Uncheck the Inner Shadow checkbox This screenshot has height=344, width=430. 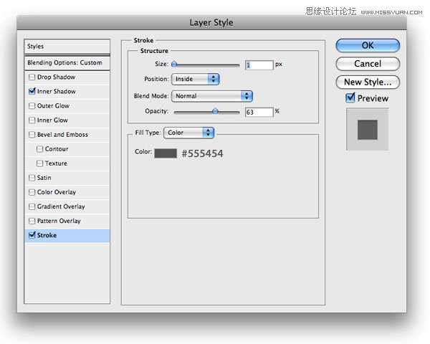click(x=32, y=92)
